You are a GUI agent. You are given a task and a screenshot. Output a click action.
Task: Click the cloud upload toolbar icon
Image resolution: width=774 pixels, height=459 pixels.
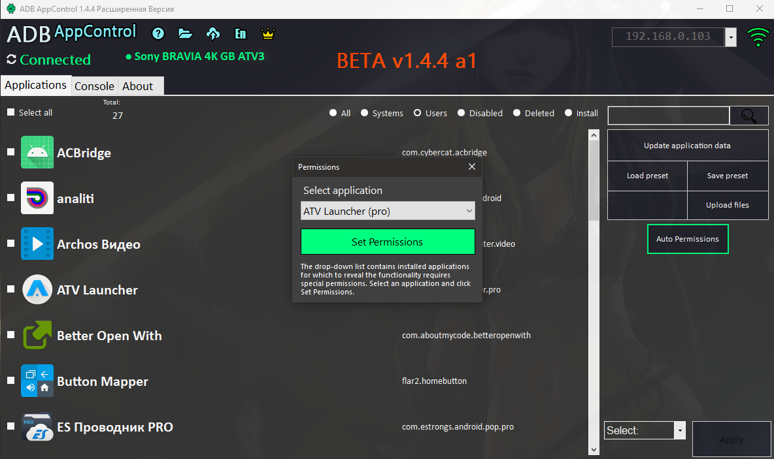click(x=212, y=33)
